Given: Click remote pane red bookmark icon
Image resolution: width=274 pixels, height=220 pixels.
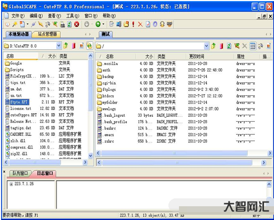Looking at the screenshot, I should coord(221,46).
